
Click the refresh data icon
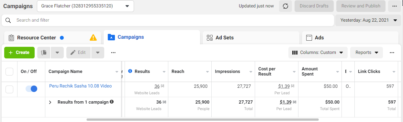pos(285,6)
